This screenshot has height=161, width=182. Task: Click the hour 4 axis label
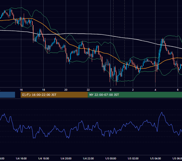pos(155,90)
